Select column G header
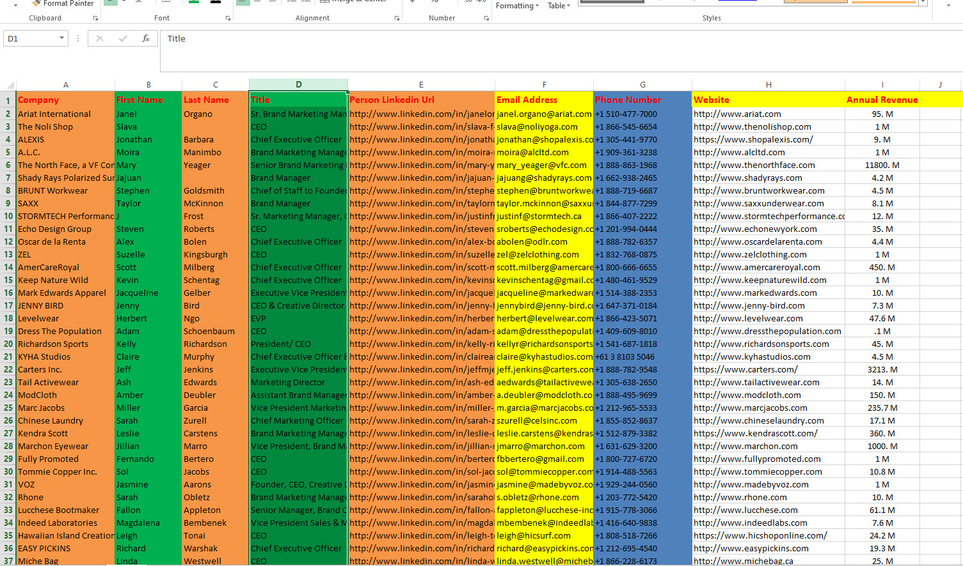Image resolution: width=963 pixels, height=566 pixels. point(642,84)
